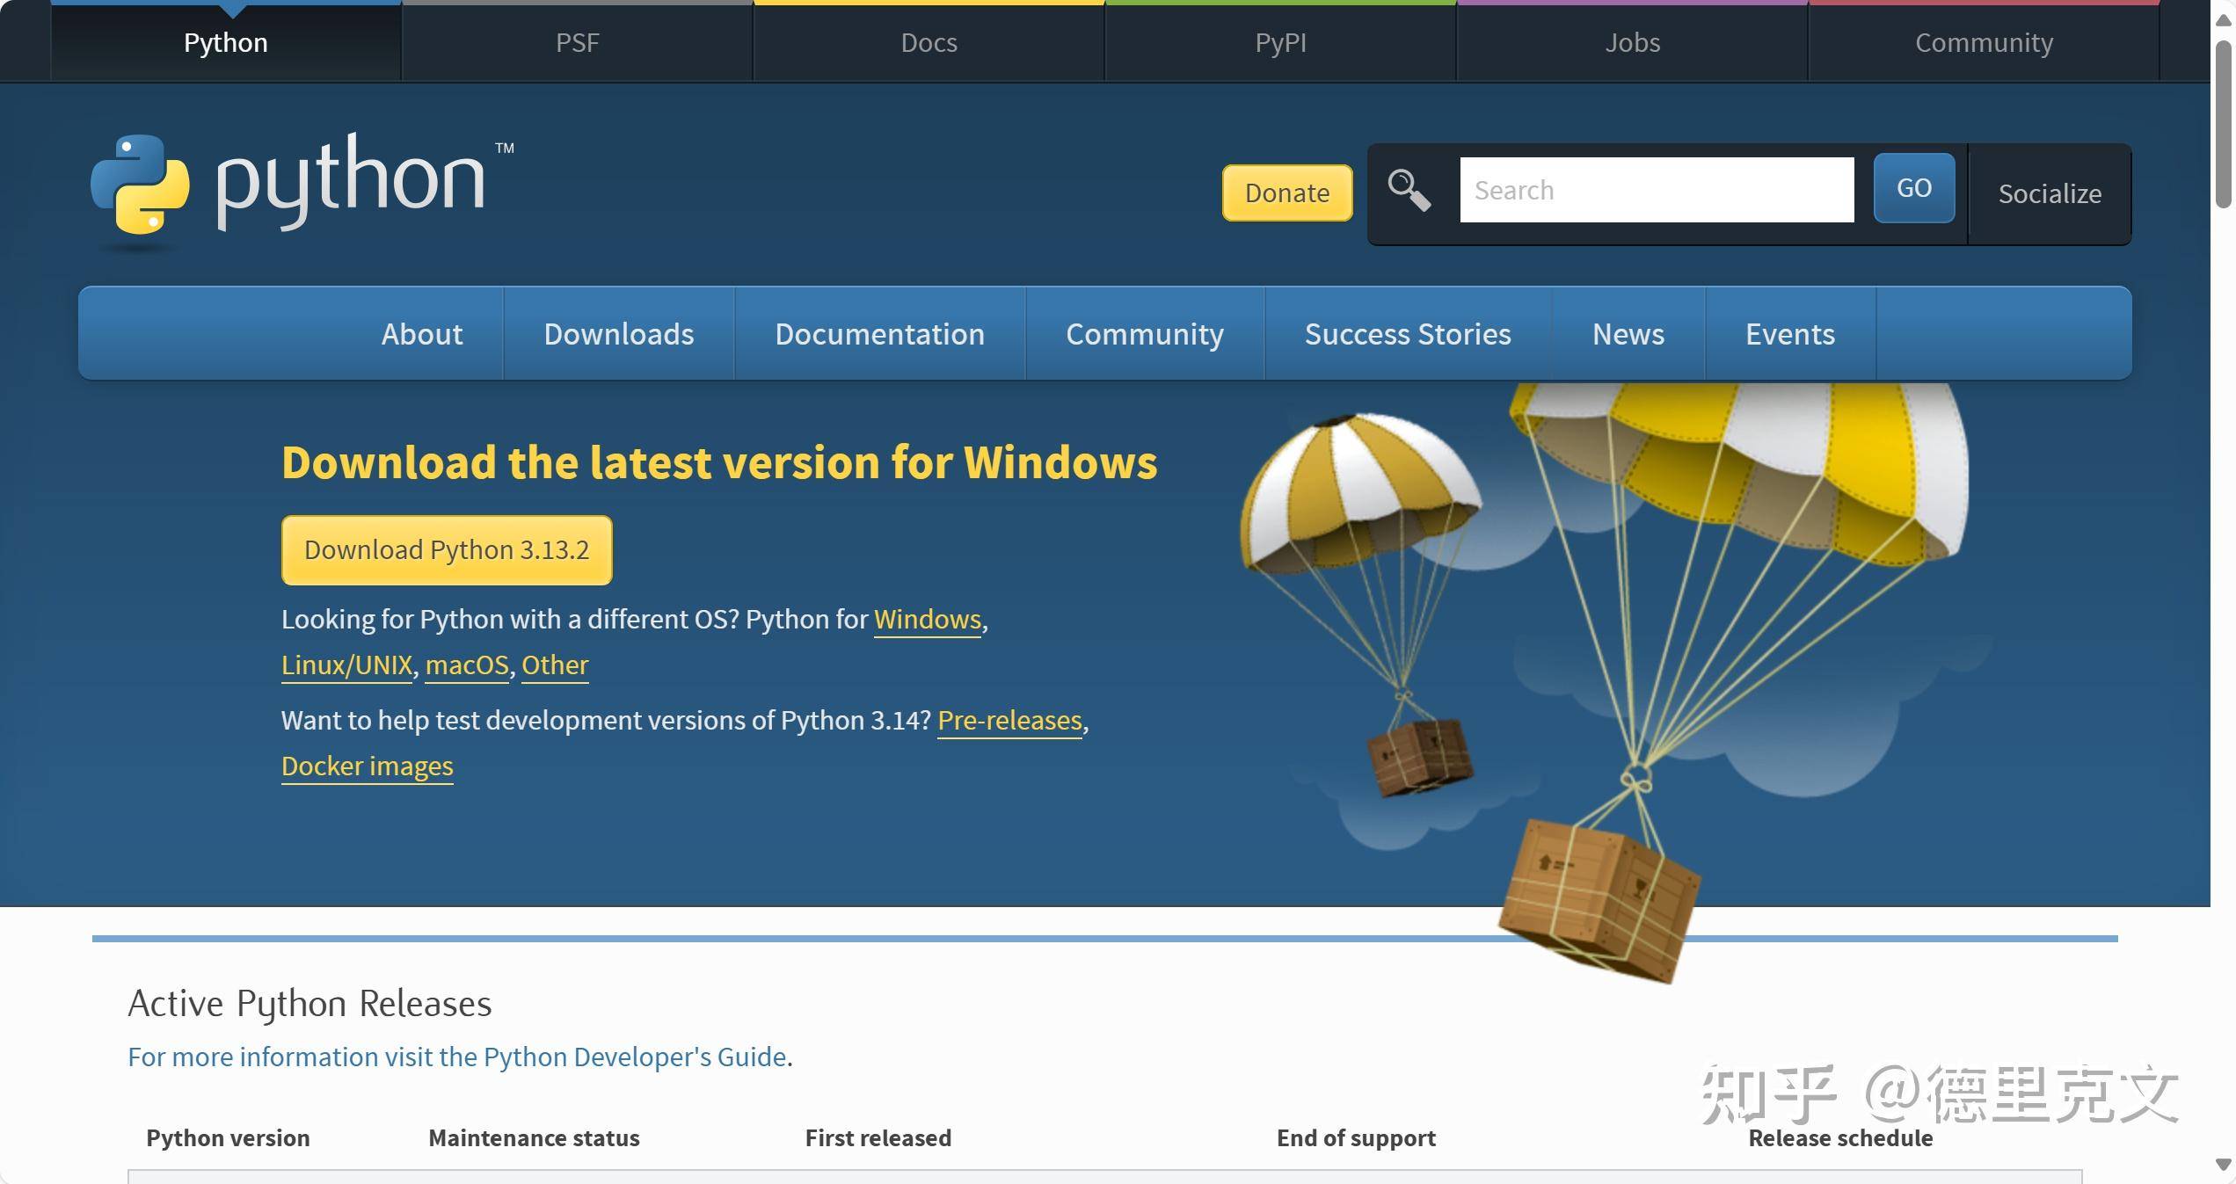Click Download Python 3.13.2 button
2236x1184 pixels.
[x=447, y=550]
